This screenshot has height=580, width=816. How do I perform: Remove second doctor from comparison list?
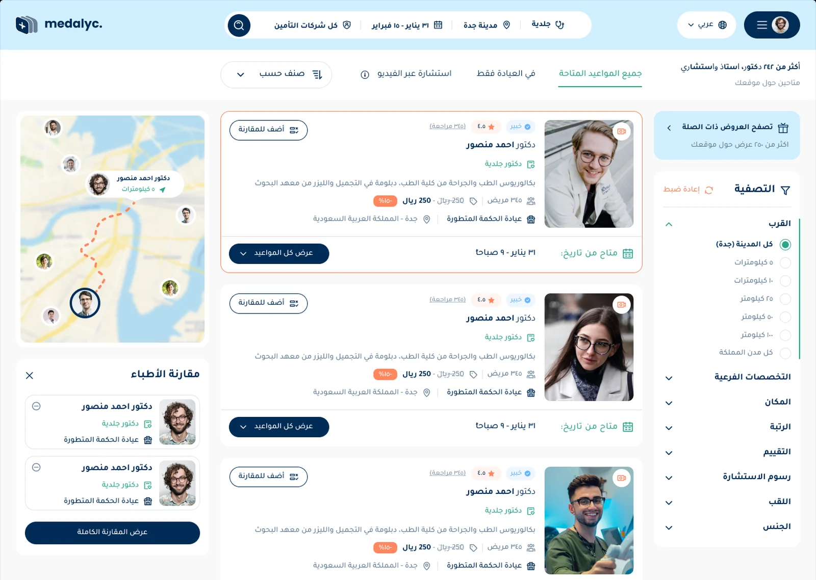pos(36,467)
